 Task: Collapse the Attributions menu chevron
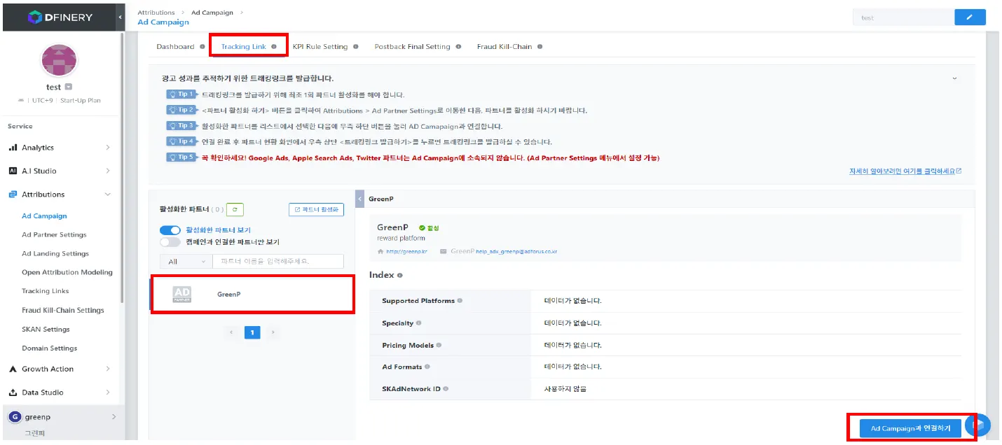(x=107, y=195)
